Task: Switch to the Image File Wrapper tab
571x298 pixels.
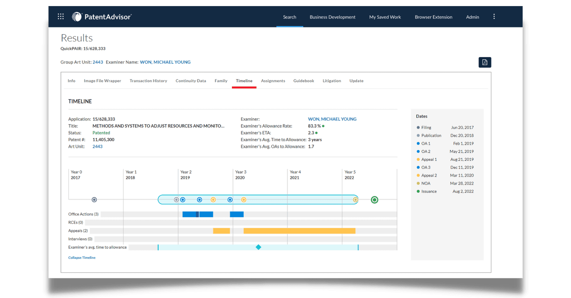Action: point(102,81)
